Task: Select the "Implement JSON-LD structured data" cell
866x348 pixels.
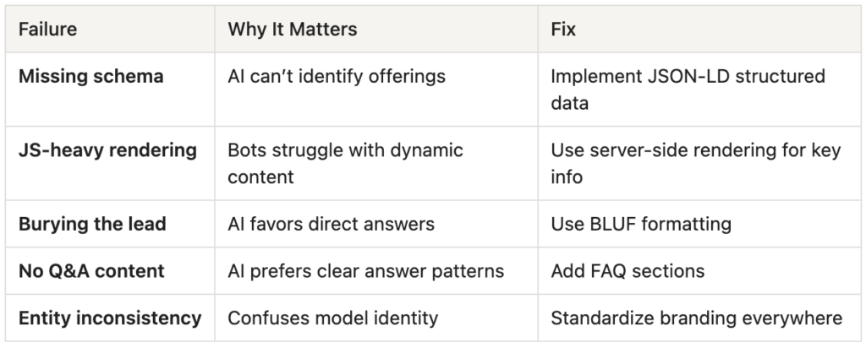Action: pyautogui.click(x=688, y=88)
